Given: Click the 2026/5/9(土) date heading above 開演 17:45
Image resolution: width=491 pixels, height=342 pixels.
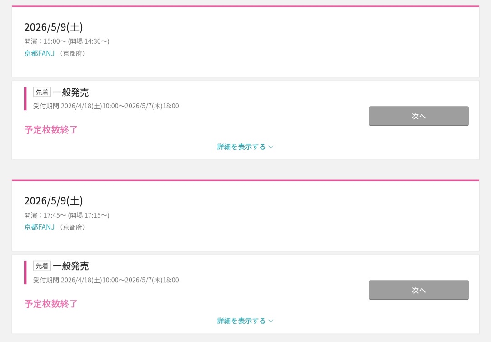Looking at the screenshot, I should pos(54,201).
